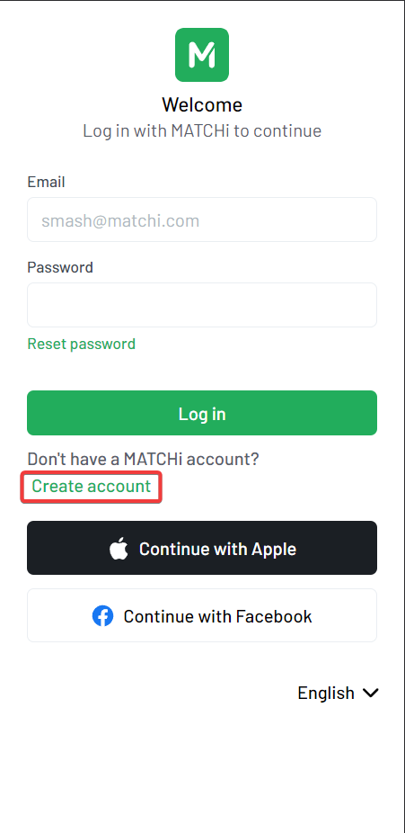Image resolution: width=405 pixels, height=833 pixels.
Task: Choose Continue with Apple
Action: coord(202,548)
